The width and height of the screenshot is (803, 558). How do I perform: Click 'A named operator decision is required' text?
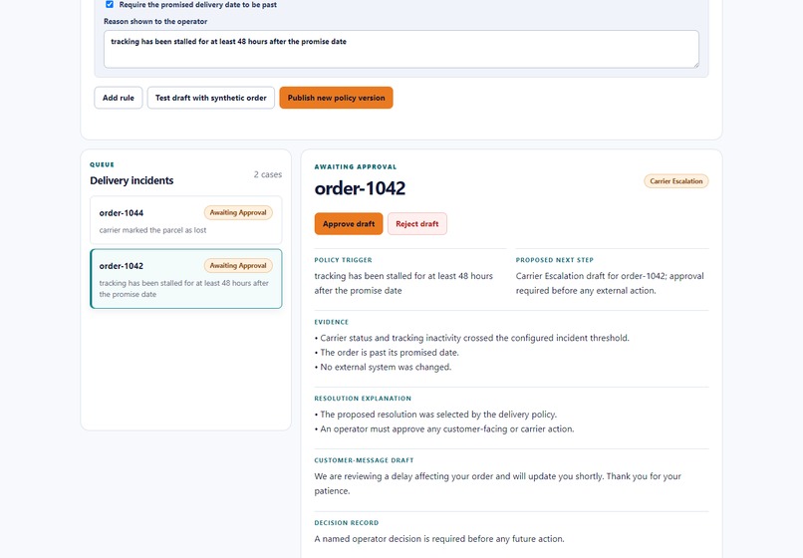pos(439,539)
